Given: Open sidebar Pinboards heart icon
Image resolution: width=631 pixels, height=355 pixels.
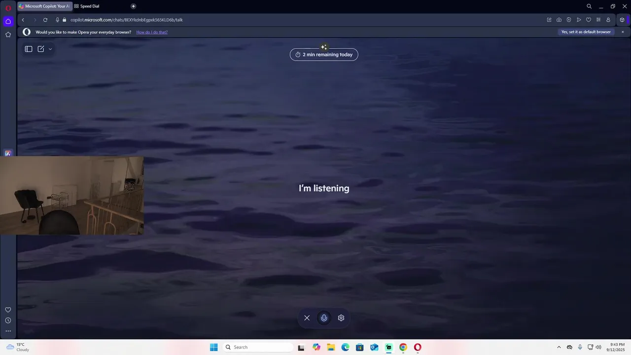Looking at the screenshot, I should point(8,310).
